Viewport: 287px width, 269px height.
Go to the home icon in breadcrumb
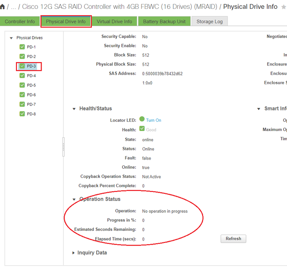pos(3,7)
